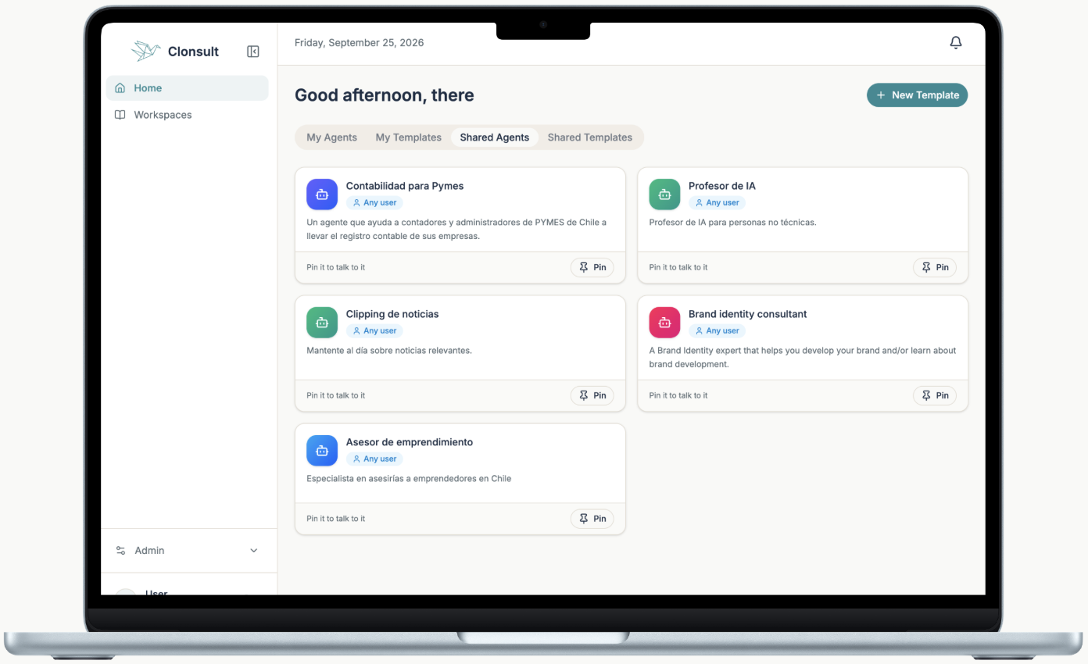Expand the Admin section chevron
Viewport: 1088px width, 664px height.
pyautogui.click(x=253, y=551)
